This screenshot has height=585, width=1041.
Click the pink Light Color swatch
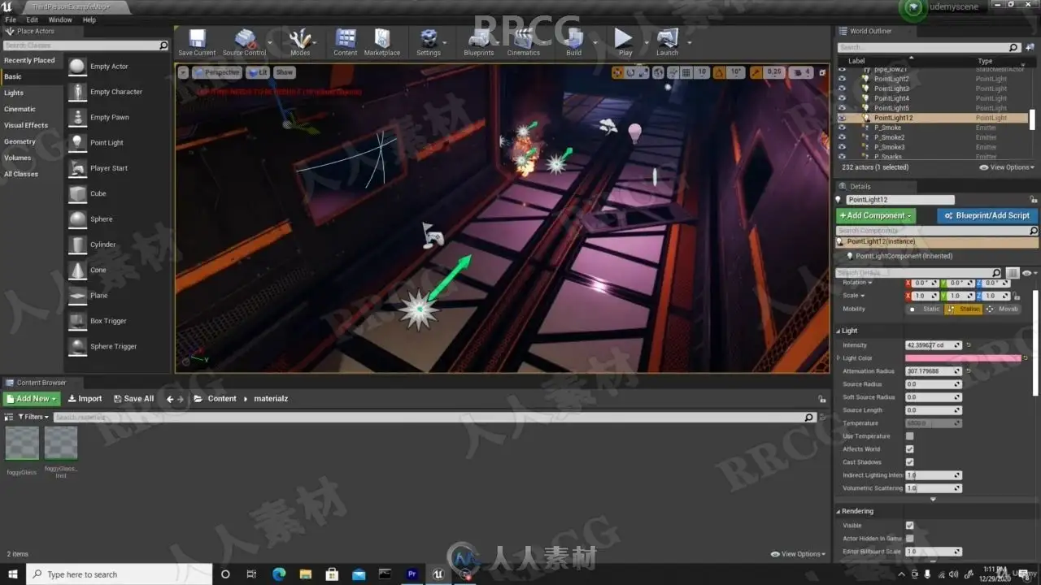tap(963, 358)
